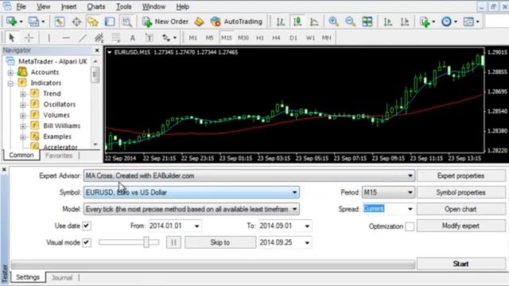Switch chart to bar chart icon
509x286 pixels.
[x=281, y=21]
